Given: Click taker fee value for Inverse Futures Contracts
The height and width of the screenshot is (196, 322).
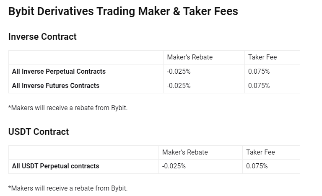Looking at the screenshot, I should [x=259, y=86].
